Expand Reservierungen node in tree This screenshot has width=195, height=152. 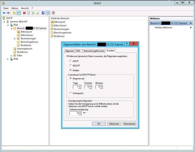point(15,39)
